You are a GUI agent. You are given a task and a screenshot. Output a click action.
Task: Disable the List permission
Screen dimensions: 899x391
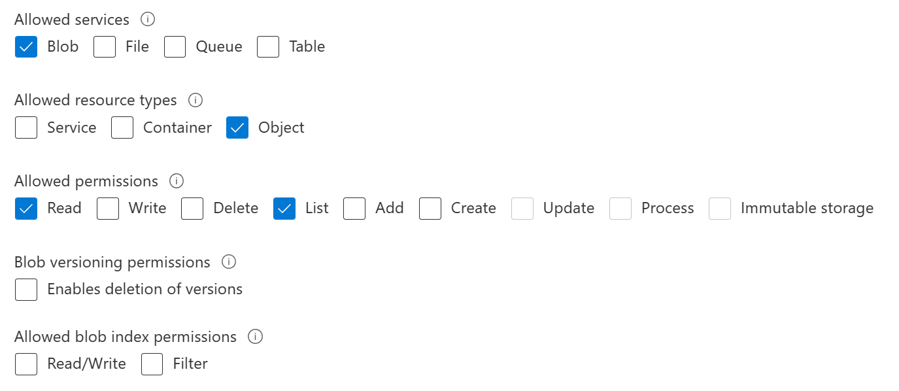[x=284, y=208]
